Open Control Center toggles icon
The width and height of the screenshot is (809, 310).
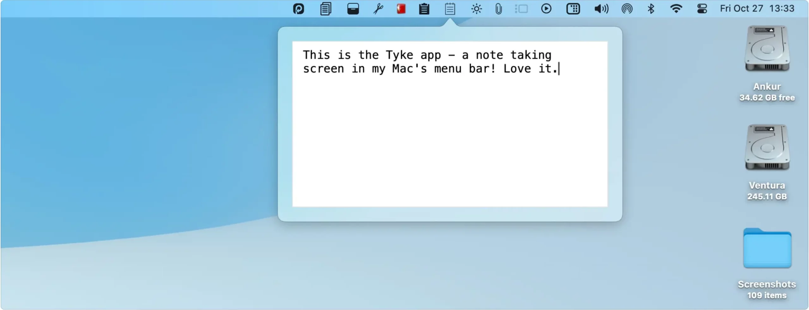click(x=702, y=9)
